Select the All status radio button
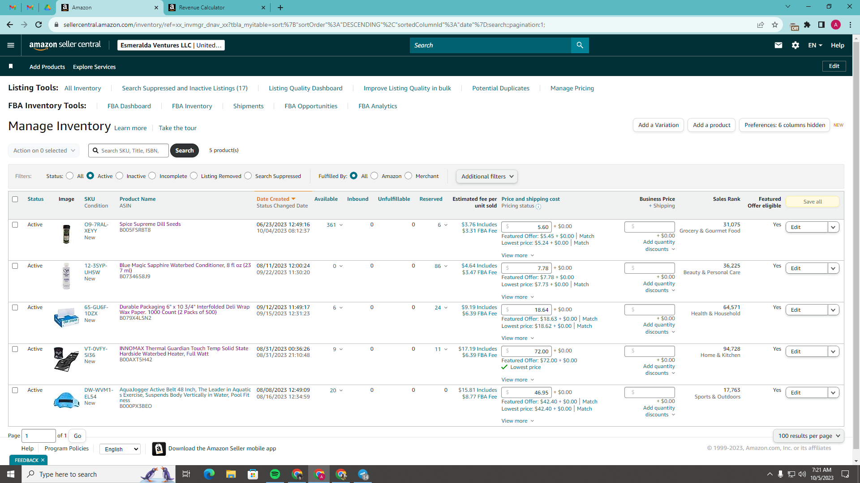Image resolution: width=860 pixels, height=483 pixels. 70,176
